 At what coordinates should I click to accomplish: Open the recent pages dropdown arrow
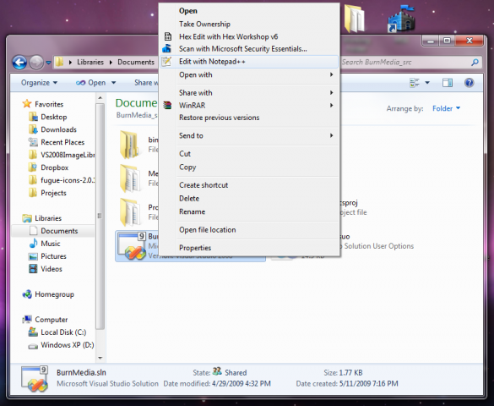[x=48, y=63]
